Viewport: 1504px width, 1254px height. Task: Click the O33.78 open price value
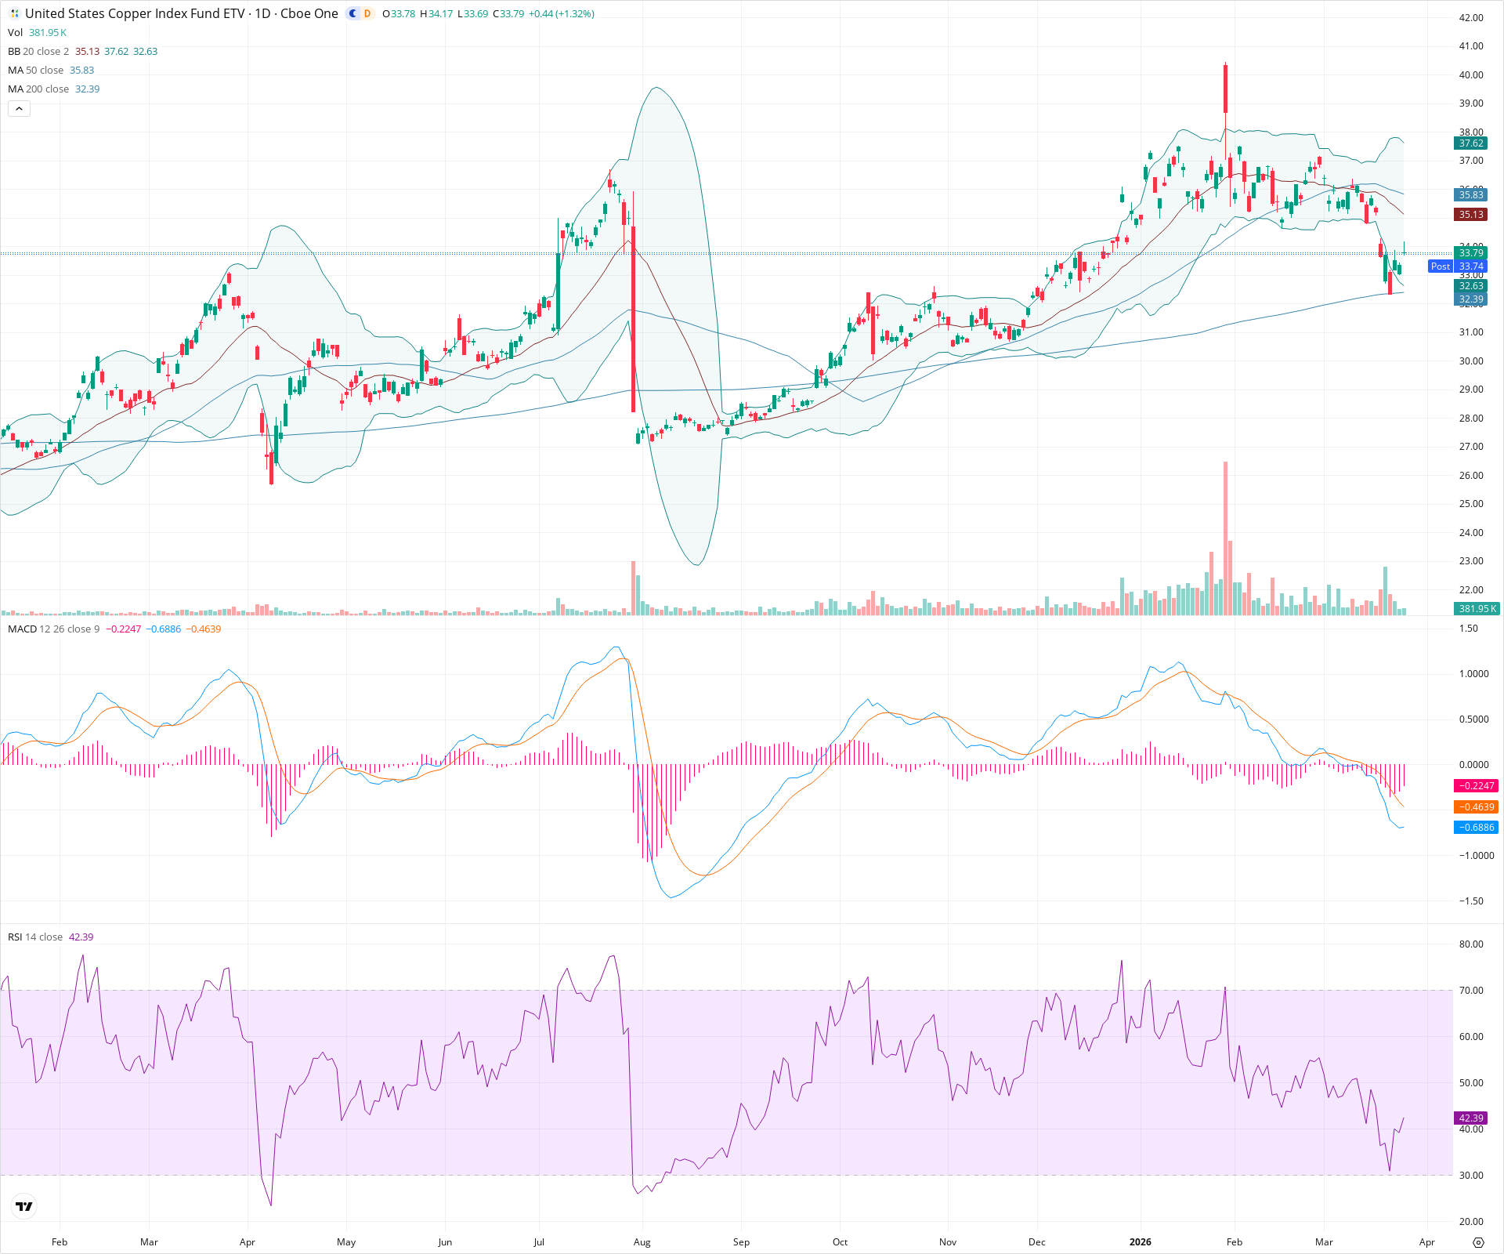click(398, 13)
